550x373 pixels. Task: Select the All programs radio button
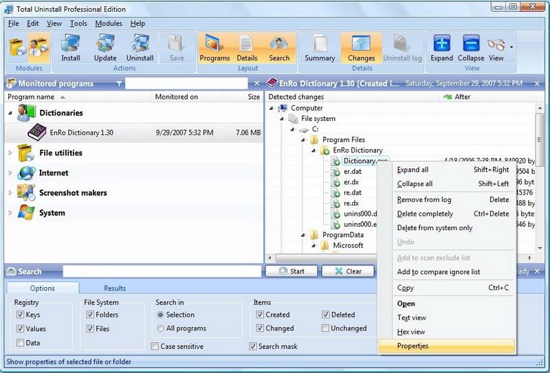pyautogui.click(x=161, y=329)
